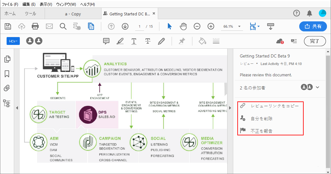Select the Strikethrough text tool
The height and width of the screenshot is (174, 331).
click(x=148, y=41)
